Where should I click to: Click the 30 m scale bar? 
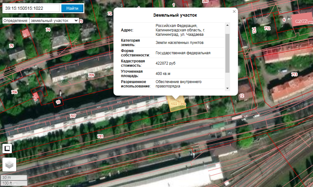pos(14,178)
